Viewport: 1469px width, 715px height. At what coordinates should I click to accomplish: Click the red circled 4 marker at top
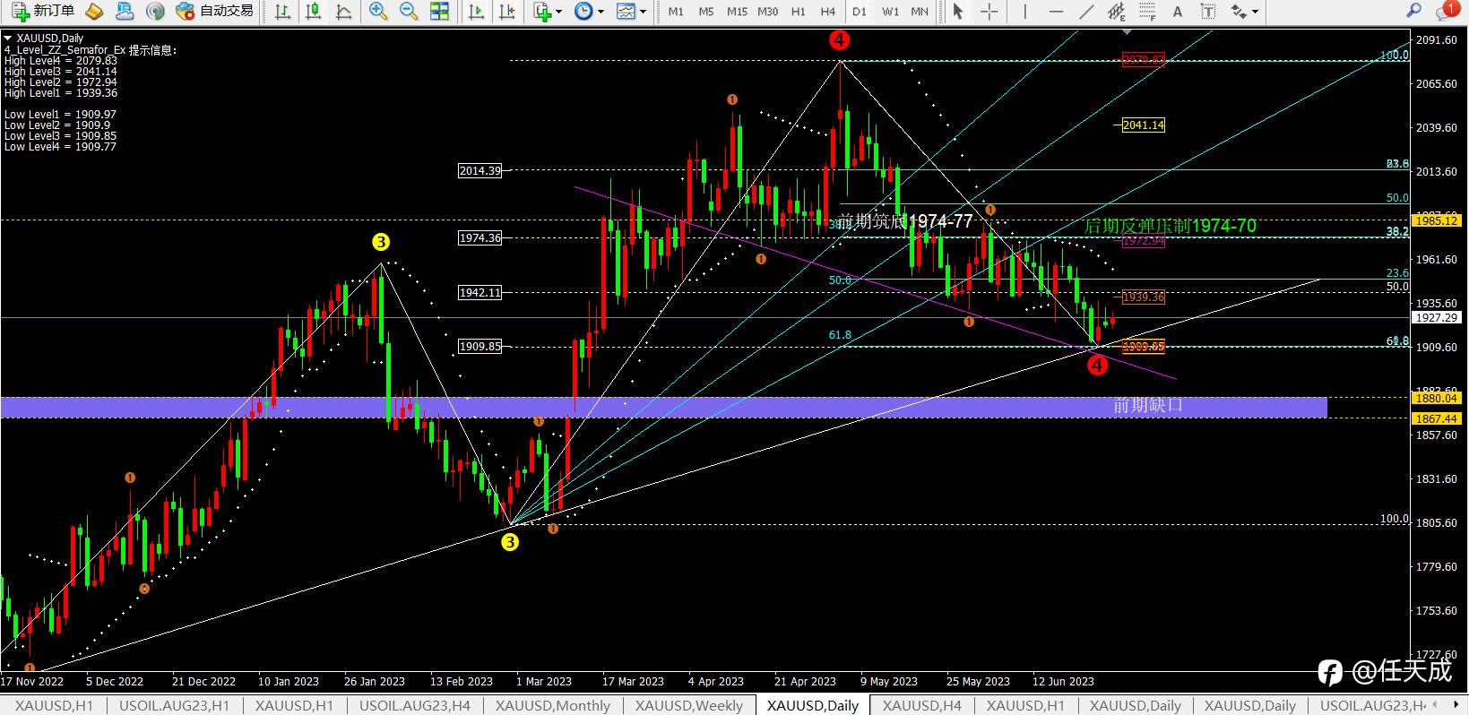click(x=839, y=39)
